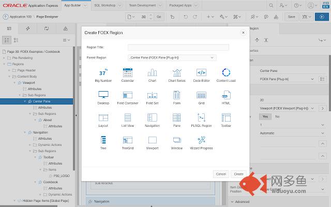Select the Cookbook node in tree

(x=51, y=182)
